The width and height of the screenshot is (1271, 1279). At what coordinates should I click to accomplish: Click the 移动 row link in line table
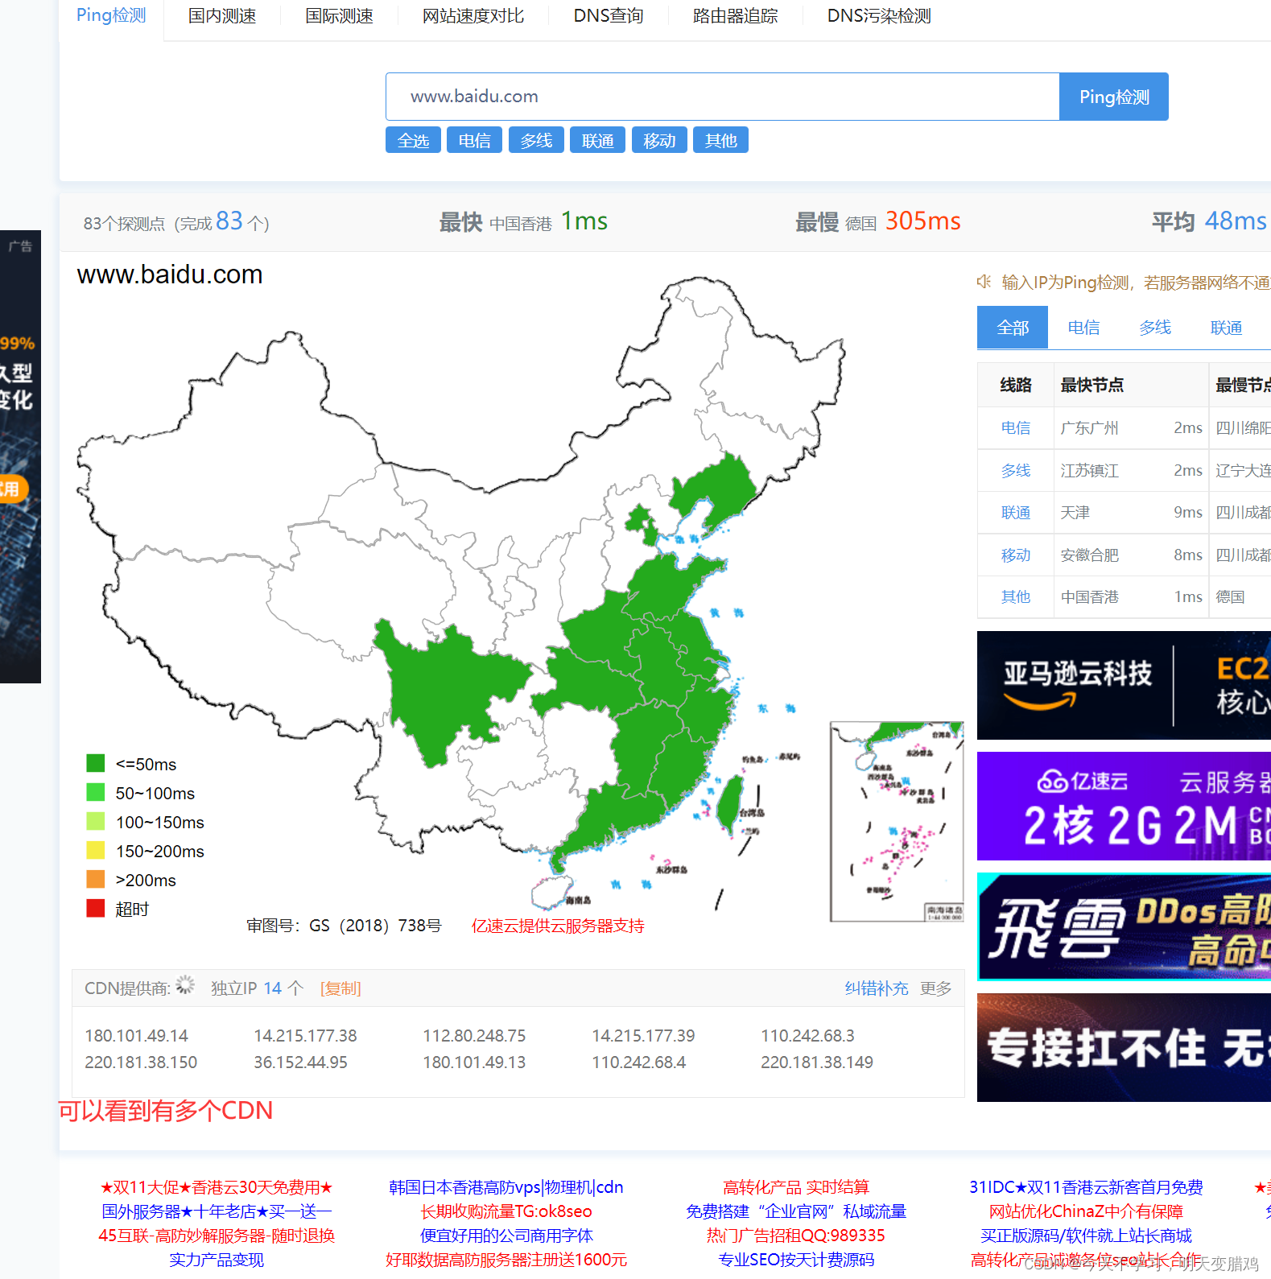pyautogui.click(x=1016, y=555)
